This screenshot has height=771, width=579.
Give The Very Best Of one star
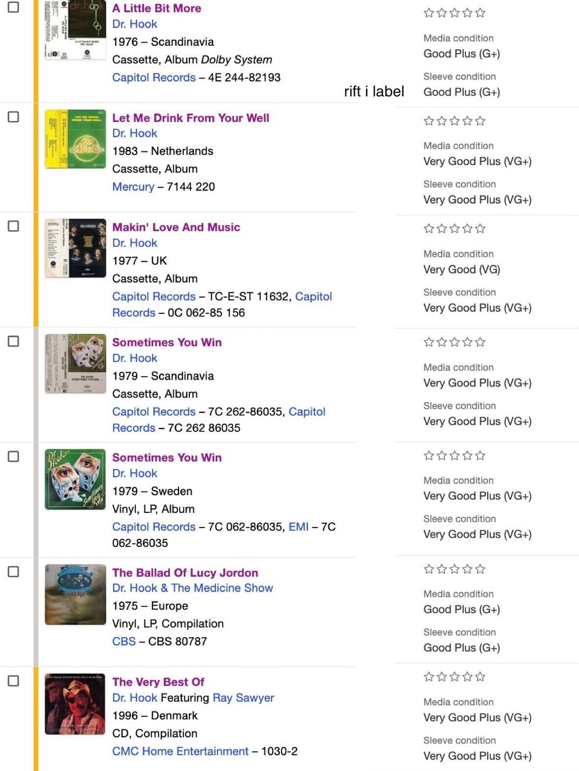429,676
